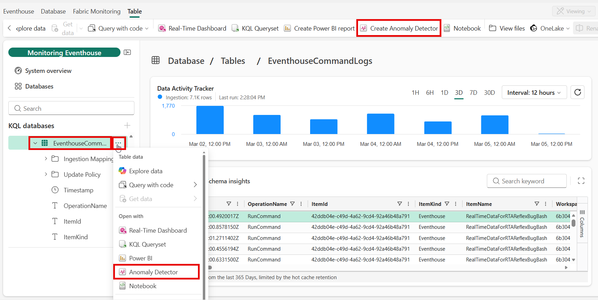Switch to the Eventhouse tab
Viewport: 598px width, 300px height.
[19, 11]
